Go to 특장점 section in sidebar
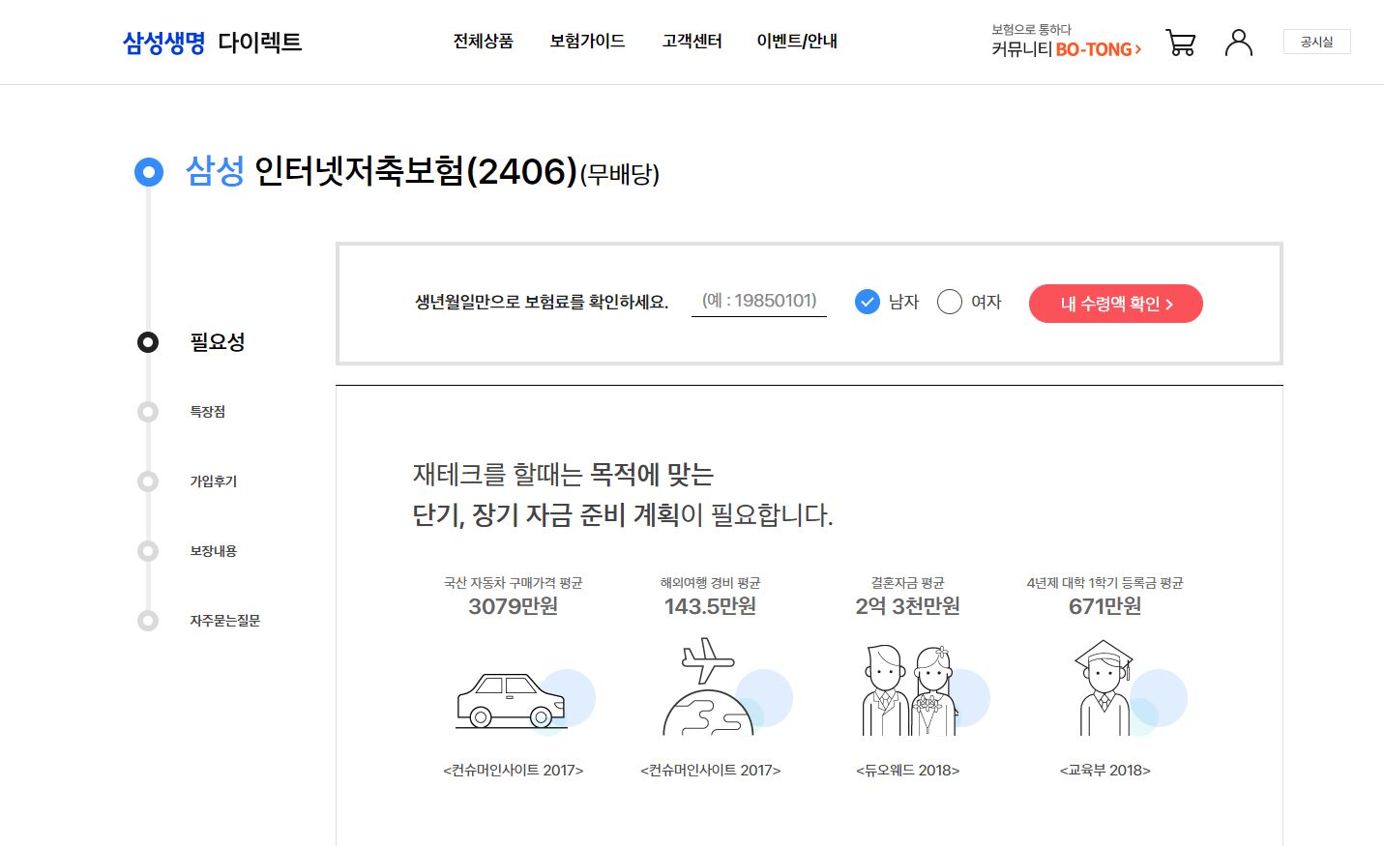Screen dimensions: 1384x846 pos(207,412)
